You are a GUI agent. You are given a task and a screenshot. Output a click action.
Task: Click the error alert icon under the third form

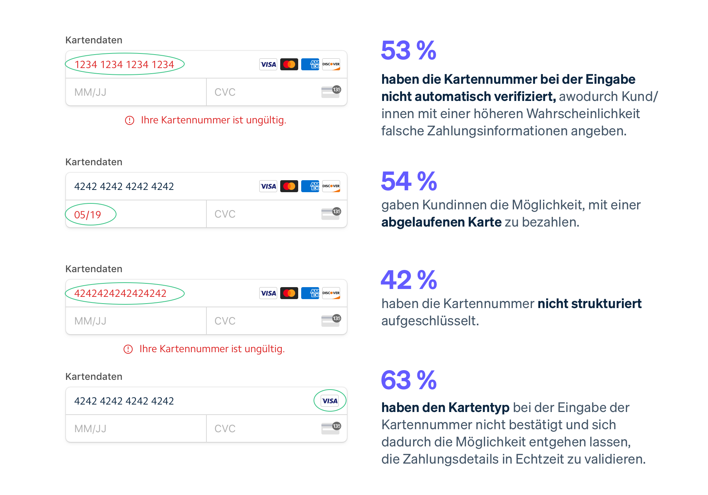pyautogui.click(x=128, y=348)
